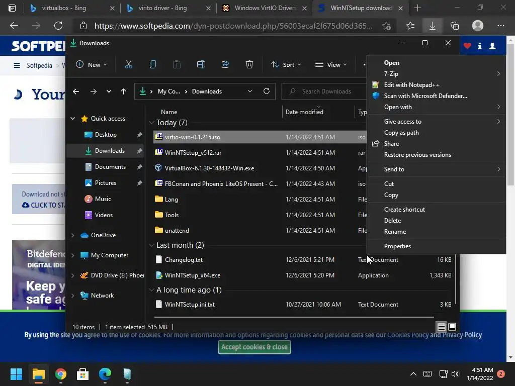Image resolution: width=515 pixels, height=386 pixels.
Task: Collapse the Quick access tree node
Action: click(72, 119)
